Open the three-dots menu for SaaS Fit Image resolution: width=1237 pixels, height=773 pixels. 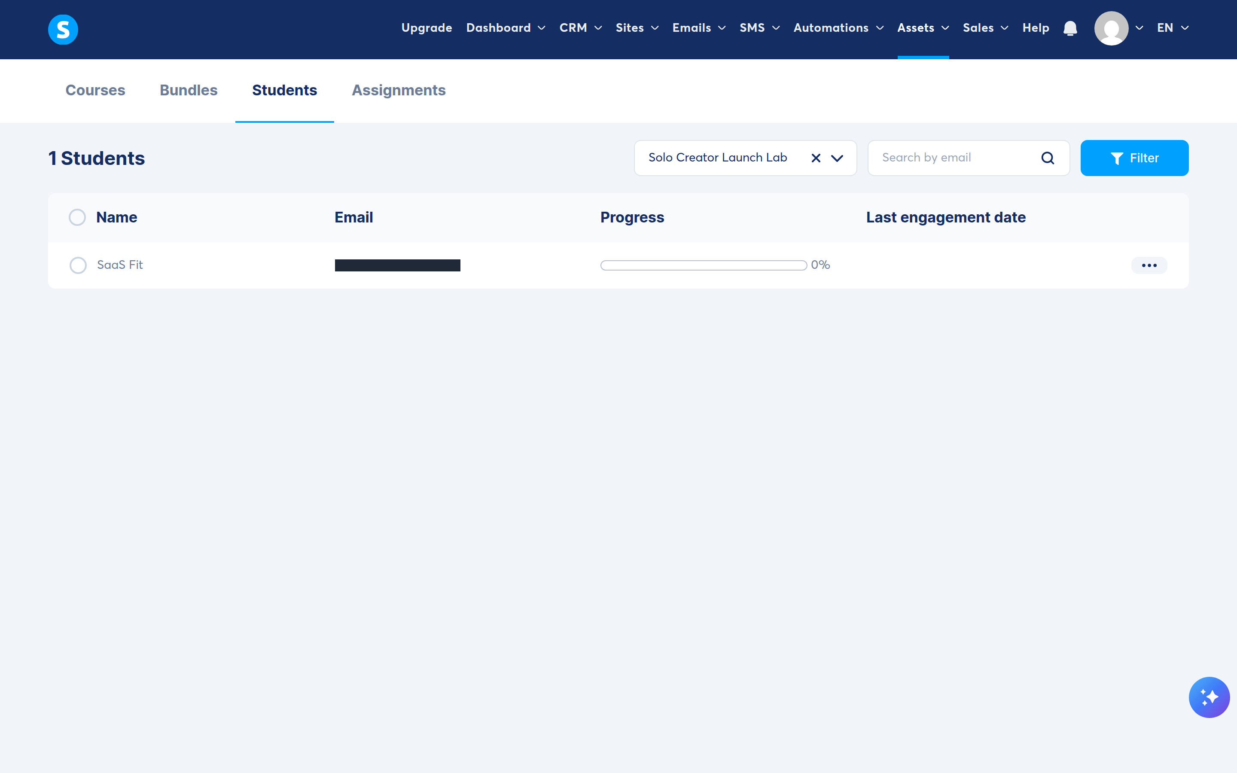pyautogui.click(x=1149, y=265)
